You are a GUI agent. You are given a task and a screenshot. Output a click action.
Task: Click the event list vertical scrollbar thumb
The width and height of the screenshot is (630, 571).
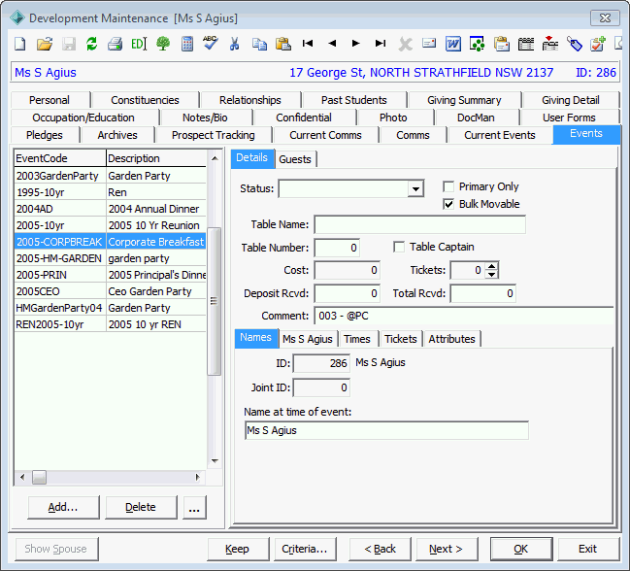coord(215,301)
